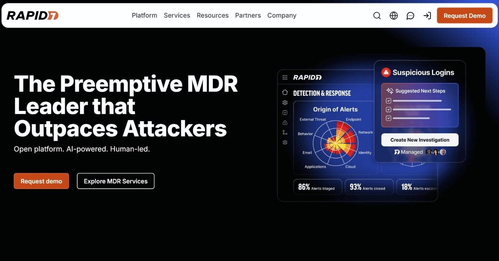Click the Origin of Alerts title
The height and width of the screenshot is (261, 499).
pyautogui.click(x=335, y=109)
